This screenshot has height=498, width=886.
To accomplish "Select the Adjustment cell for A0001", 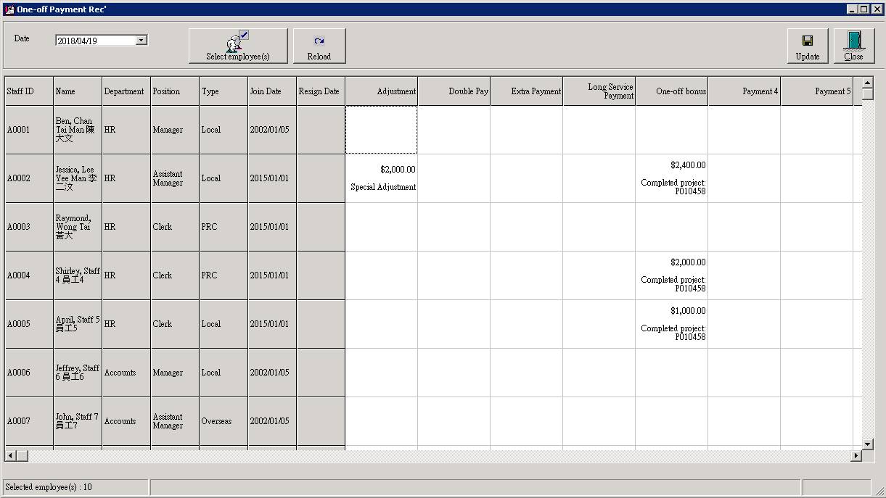I will click(382, 130).
